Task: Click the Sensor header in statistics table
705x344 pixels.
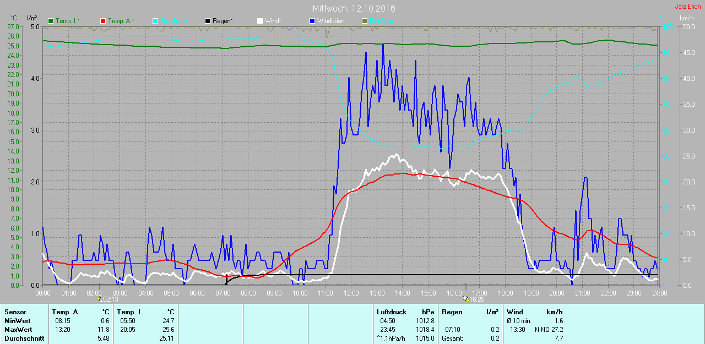Action: 15,312
